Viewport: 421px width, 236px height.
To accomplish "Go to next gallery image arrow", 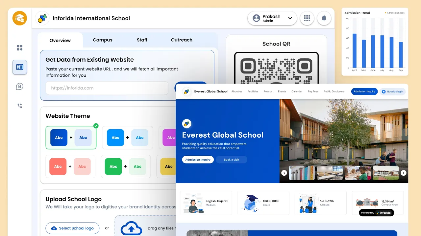I will pos(404,173).
